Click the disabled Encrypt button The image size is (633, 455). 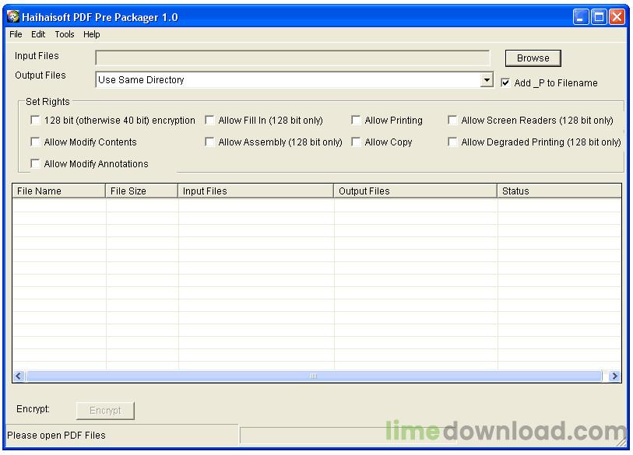(x=105, y=411)
